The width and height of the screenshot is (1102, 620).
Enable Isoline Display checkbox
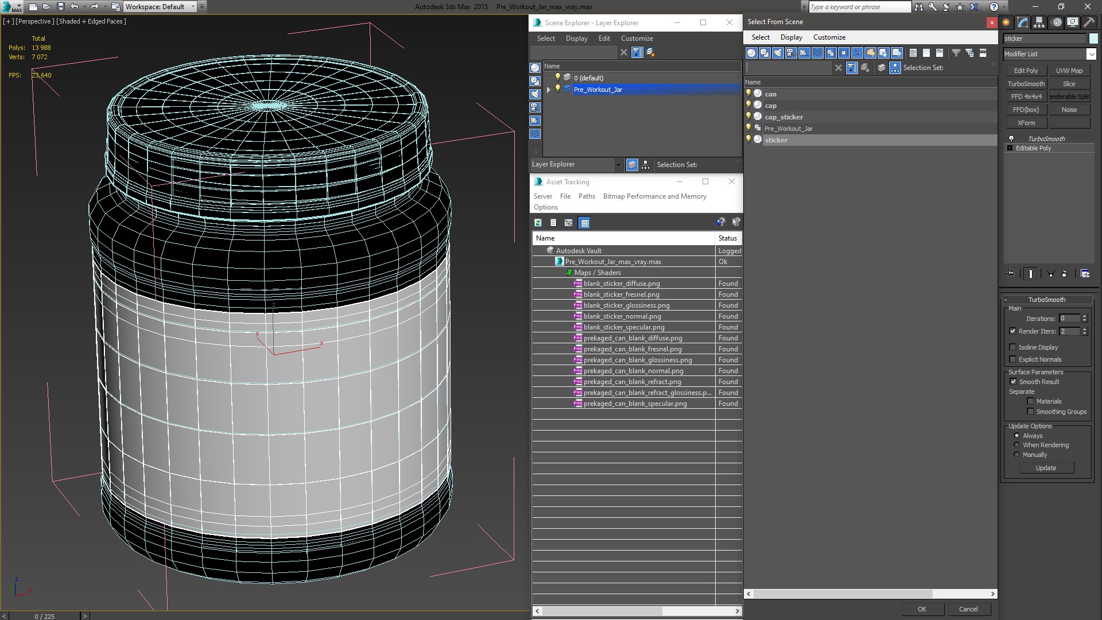1012,347
